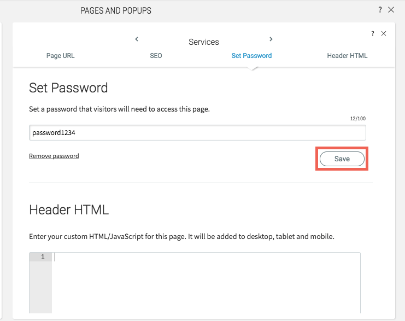The width and height of the screenshot is (405, 321).
Task: Go to previous page with left chevron
Action: point(137,39)
